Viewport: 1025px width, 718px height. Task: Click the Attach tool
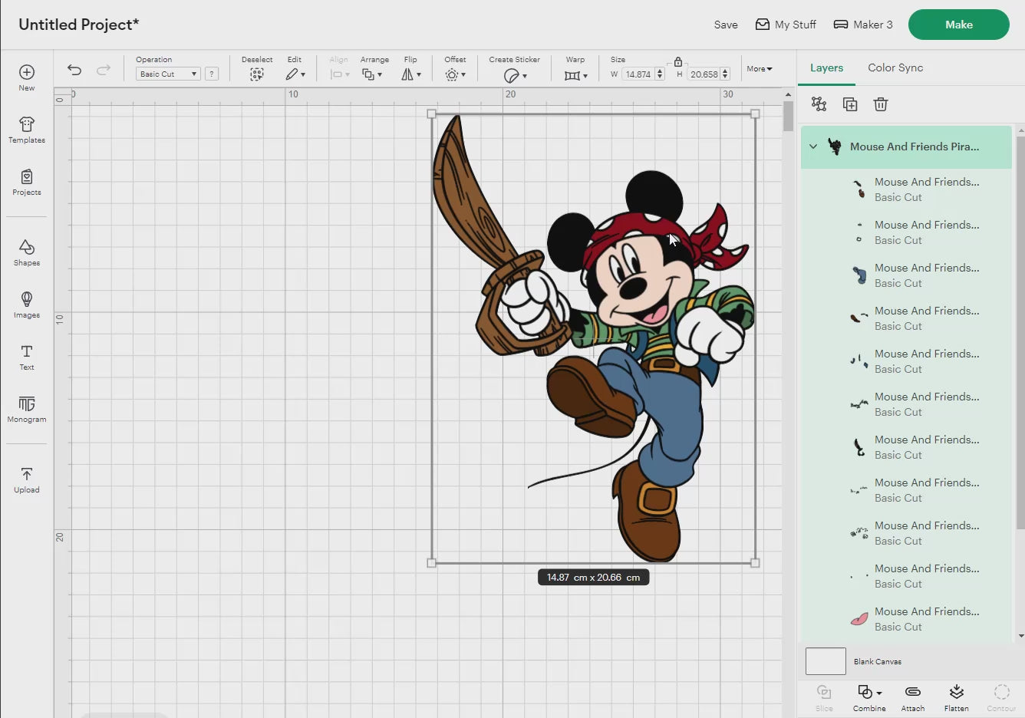coord(912,698)
